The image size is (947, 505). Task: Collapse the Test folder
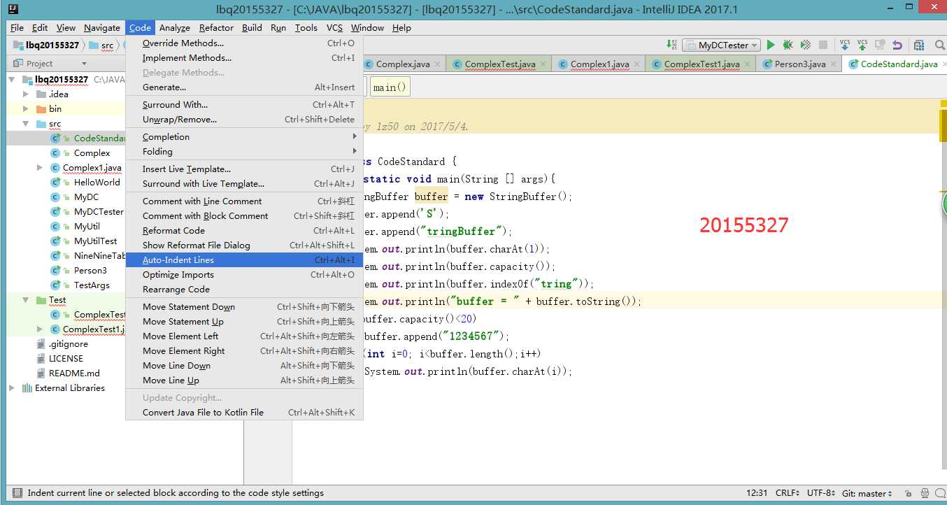pyautogui.click(x=26, y=300)
